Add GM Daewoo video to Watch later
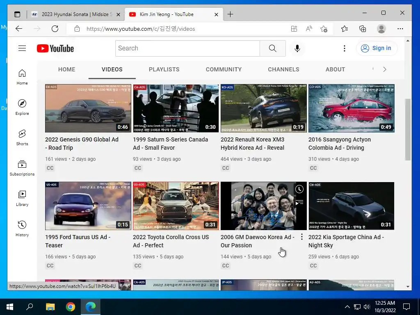 pos(299,189)
